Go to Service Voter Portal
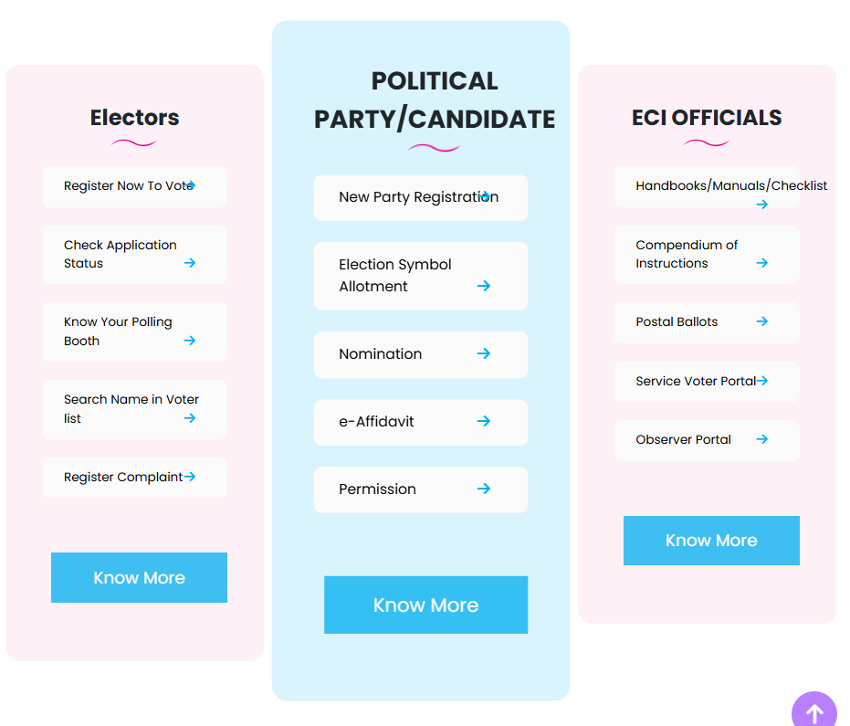This screenshot has width=850, height=726. click(x=696, y=382)
